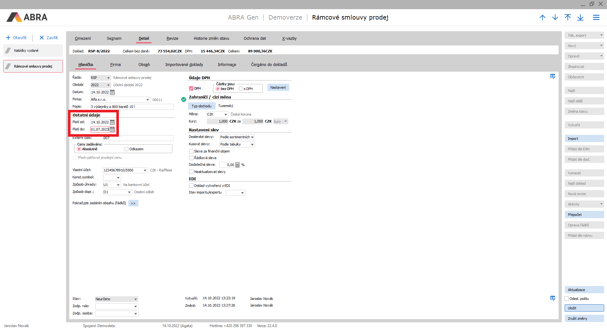Open calendar picker for Platí do
This screenshot has height=328, width=607.
click(x=112, y=129)
